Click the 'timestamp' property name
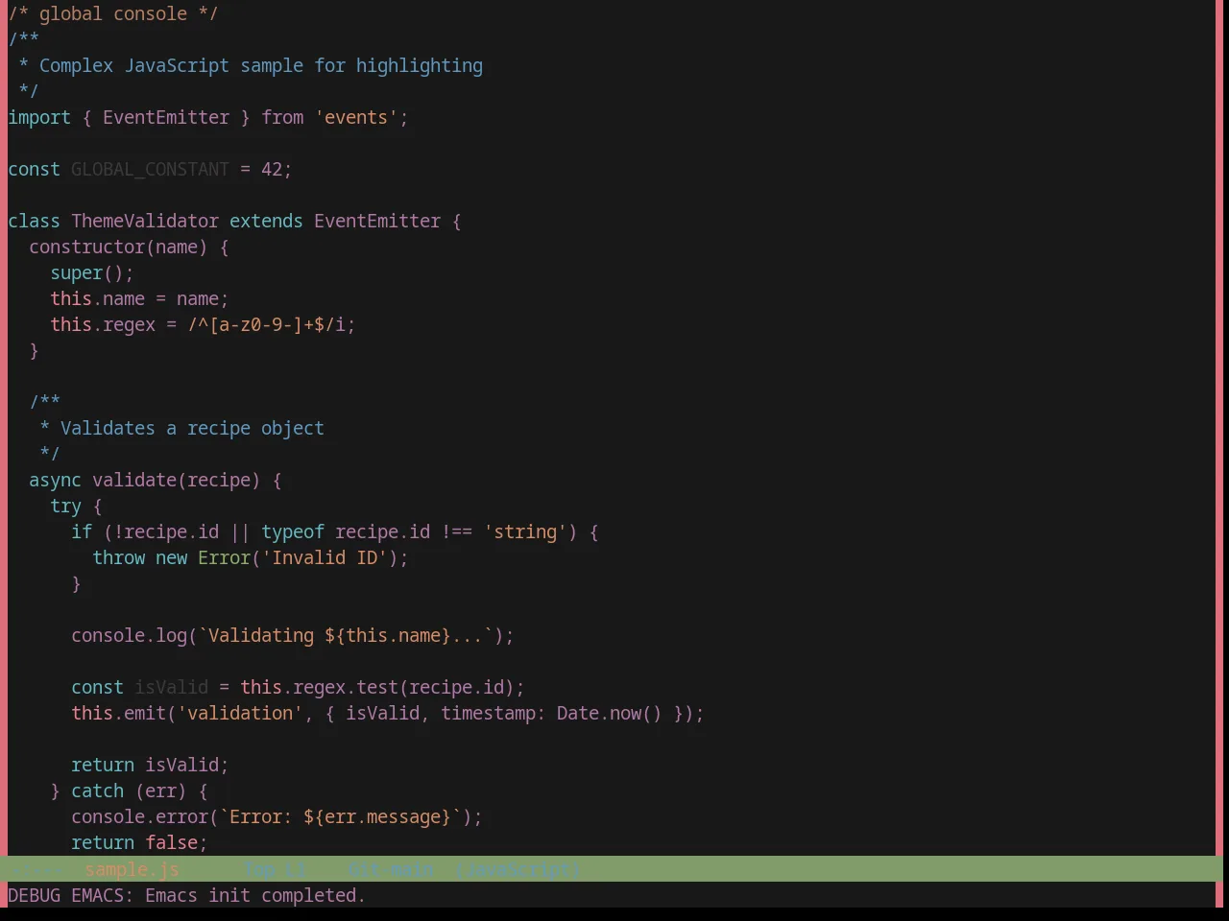 click(488, 713)
